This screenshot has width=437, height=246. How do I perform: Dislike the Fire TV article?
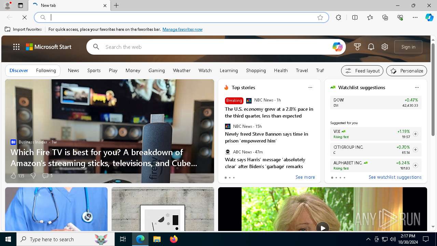pos(33,176)
